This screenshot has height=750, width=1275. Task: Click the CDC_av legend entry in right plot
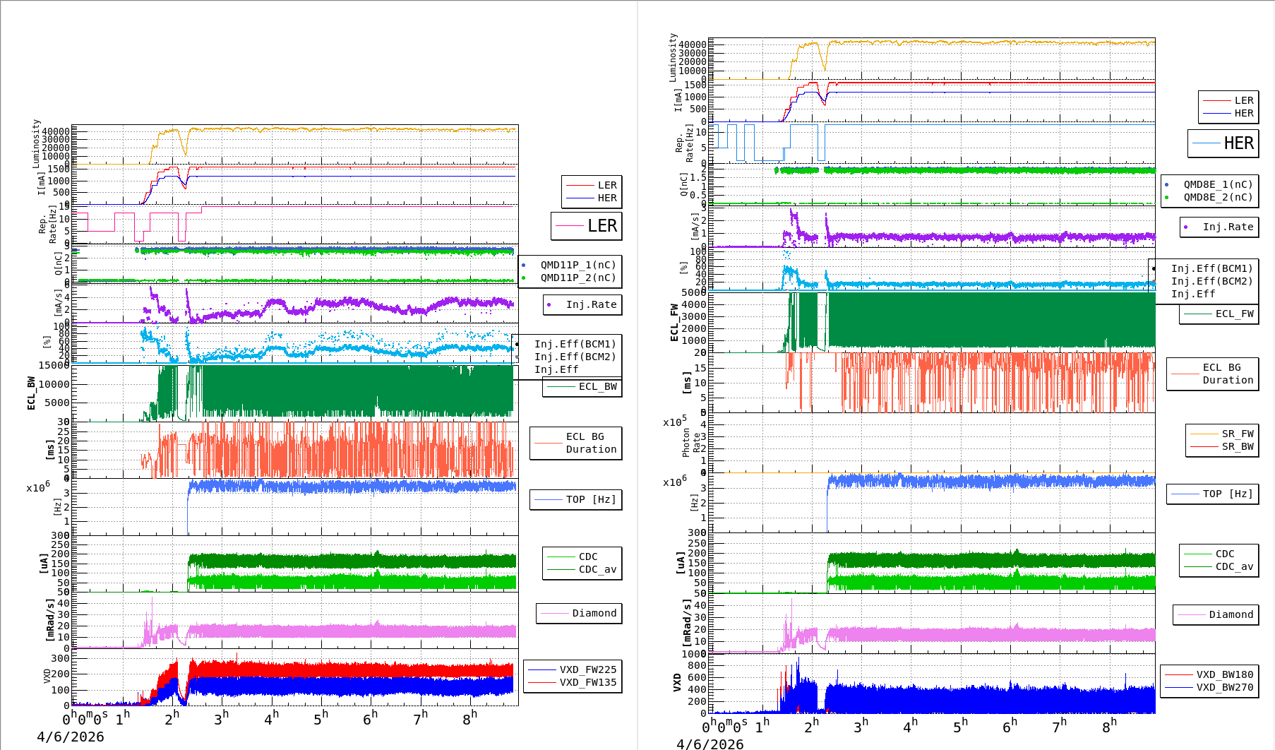(x=1219, y=566)
